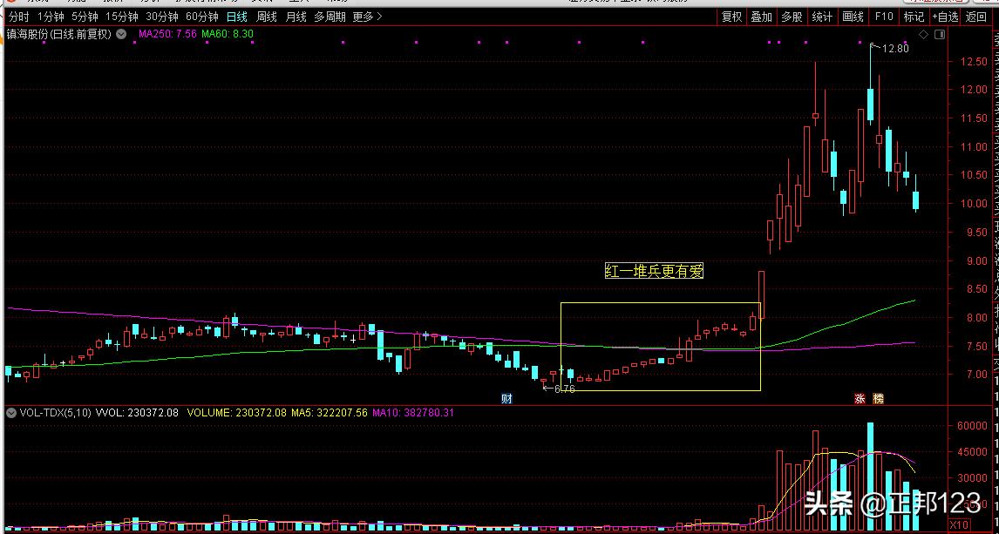999x534 pixels.
Task: Click 7.00 on the price axis
Action: [976, 375]
